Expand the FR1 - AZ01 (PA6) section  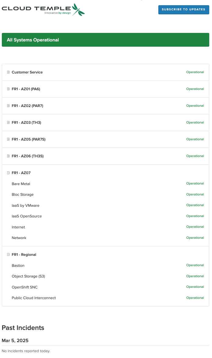click(x=8, y=89)
